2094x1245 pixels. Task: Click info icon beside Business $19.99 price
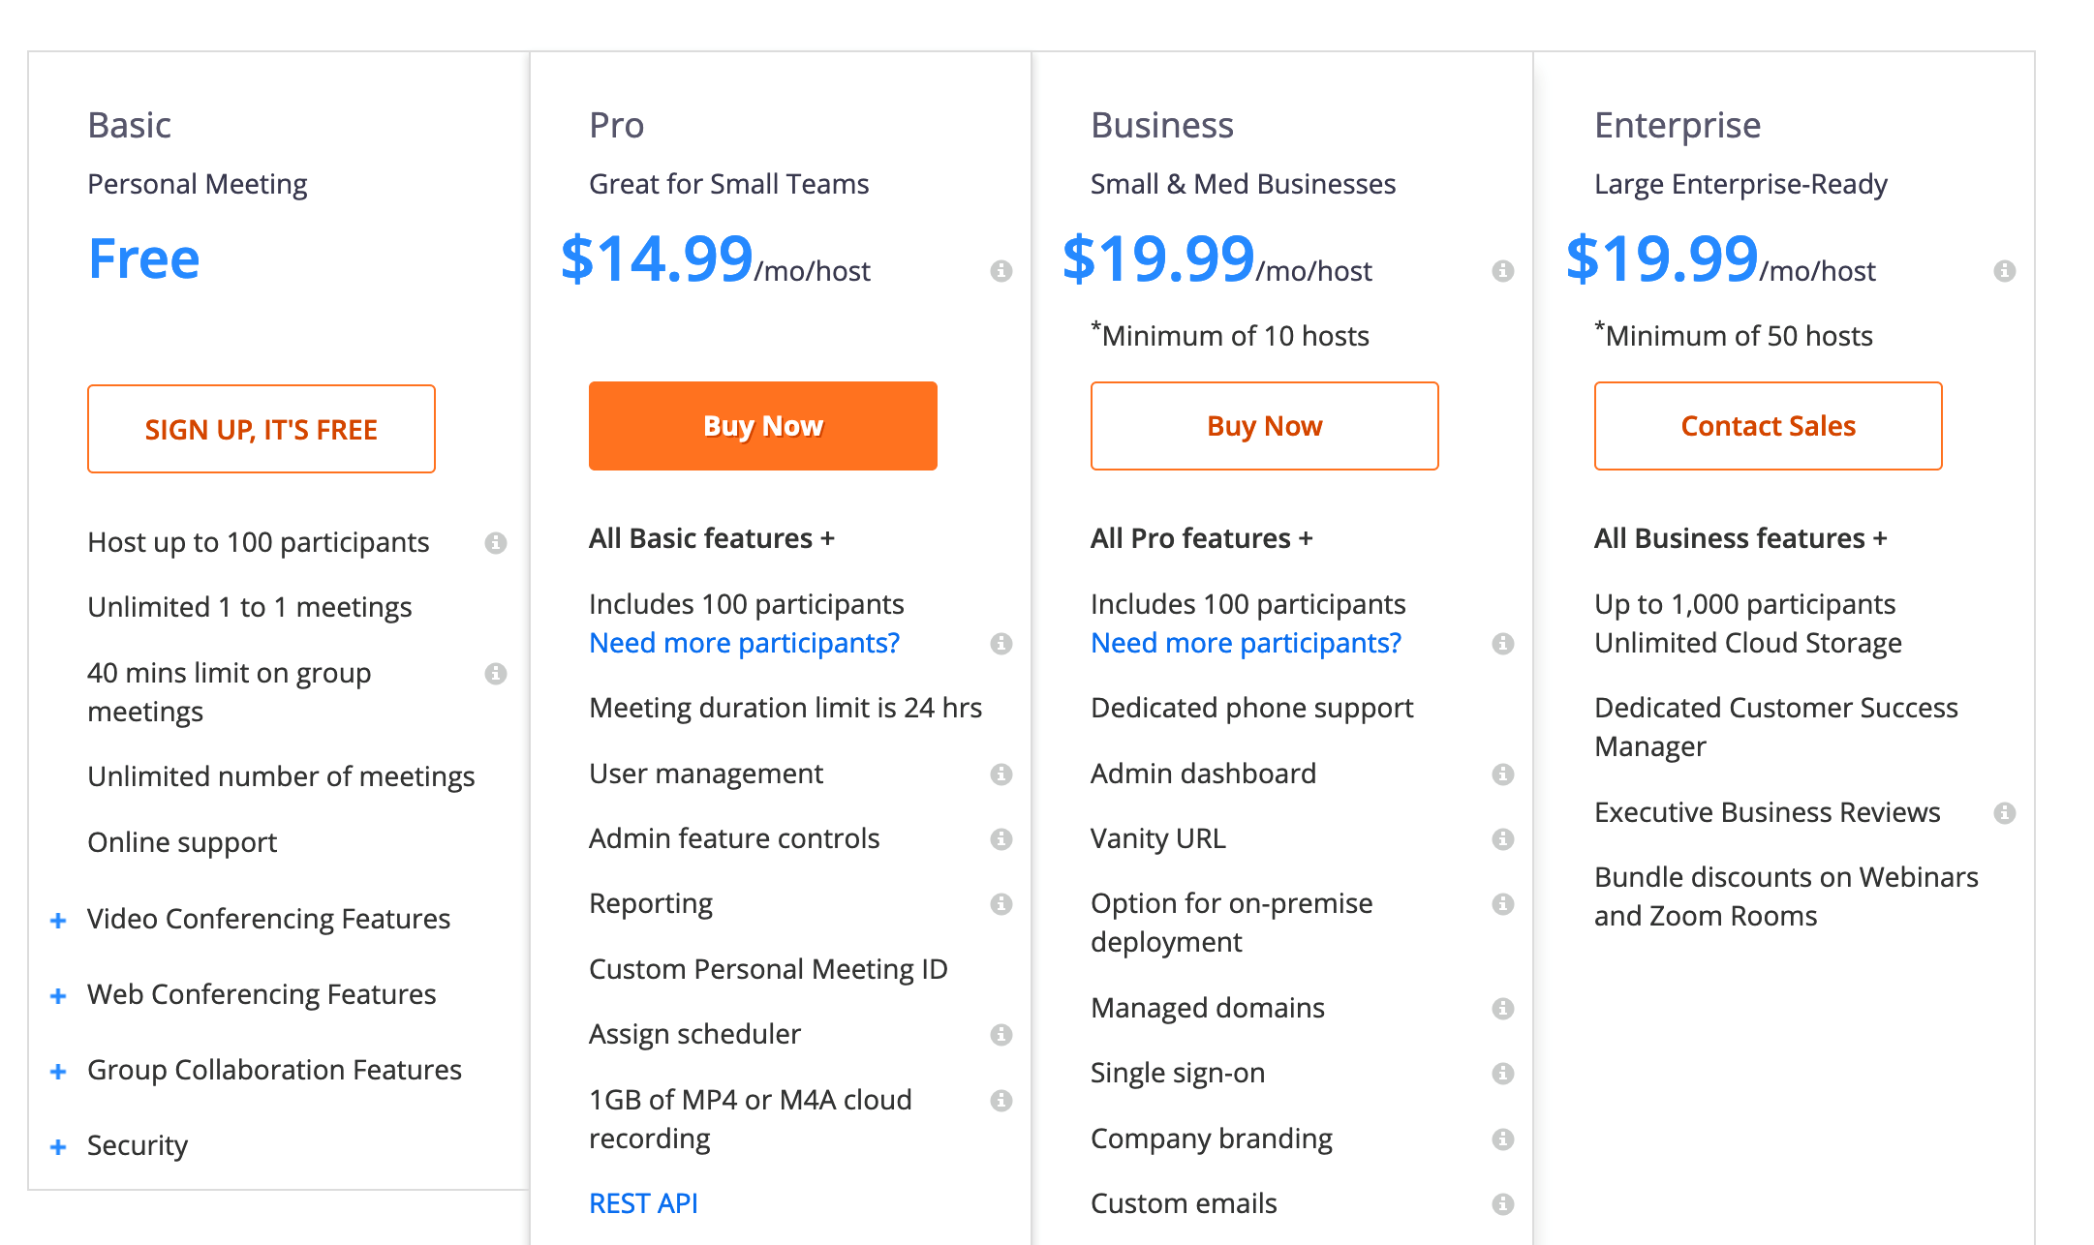1503,271
